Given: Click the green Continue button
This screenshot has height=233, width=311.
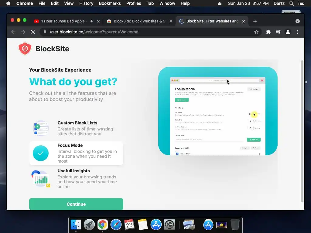Looking at the screenshot, I should [76, 204].
